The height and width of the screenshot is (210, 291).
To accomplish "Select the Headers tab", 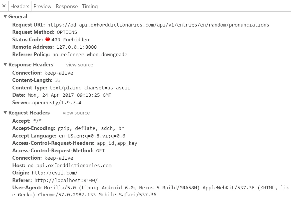I will pos(20,6).
